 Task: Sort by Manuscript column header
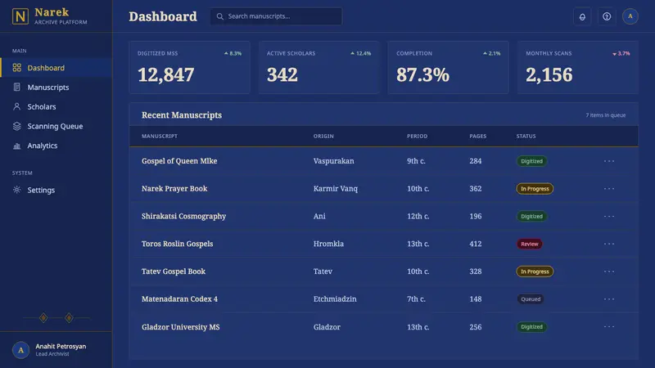160,136
